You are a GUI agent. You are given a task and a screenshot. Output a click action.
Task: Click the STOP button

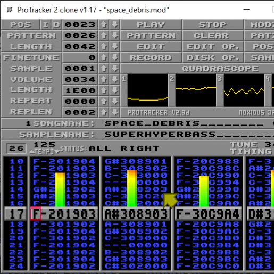(213, 24)
